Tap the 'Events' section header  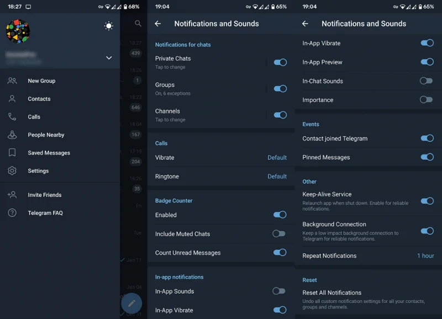311,124
